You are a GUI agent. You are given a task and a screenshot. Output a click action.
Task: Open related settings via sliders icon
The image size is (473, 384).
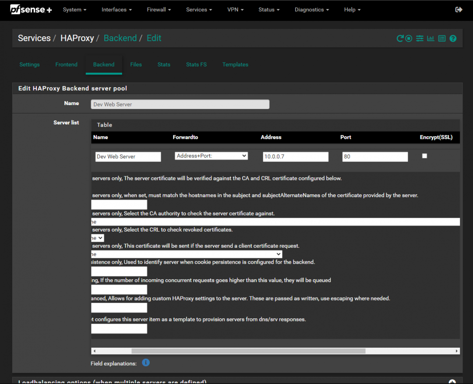[420, 38]
